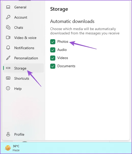Viewport: 132px width, 154px height.
Task: Uncheck the Photos automatic download checkbox
Action: click(x=53, y=42)
